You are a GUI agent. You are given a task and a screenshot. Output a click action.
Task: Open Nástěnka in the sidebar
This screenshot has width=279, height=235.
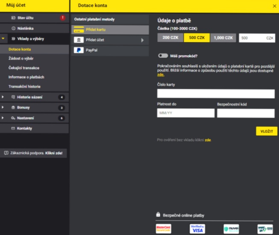[x=35, y=28]
